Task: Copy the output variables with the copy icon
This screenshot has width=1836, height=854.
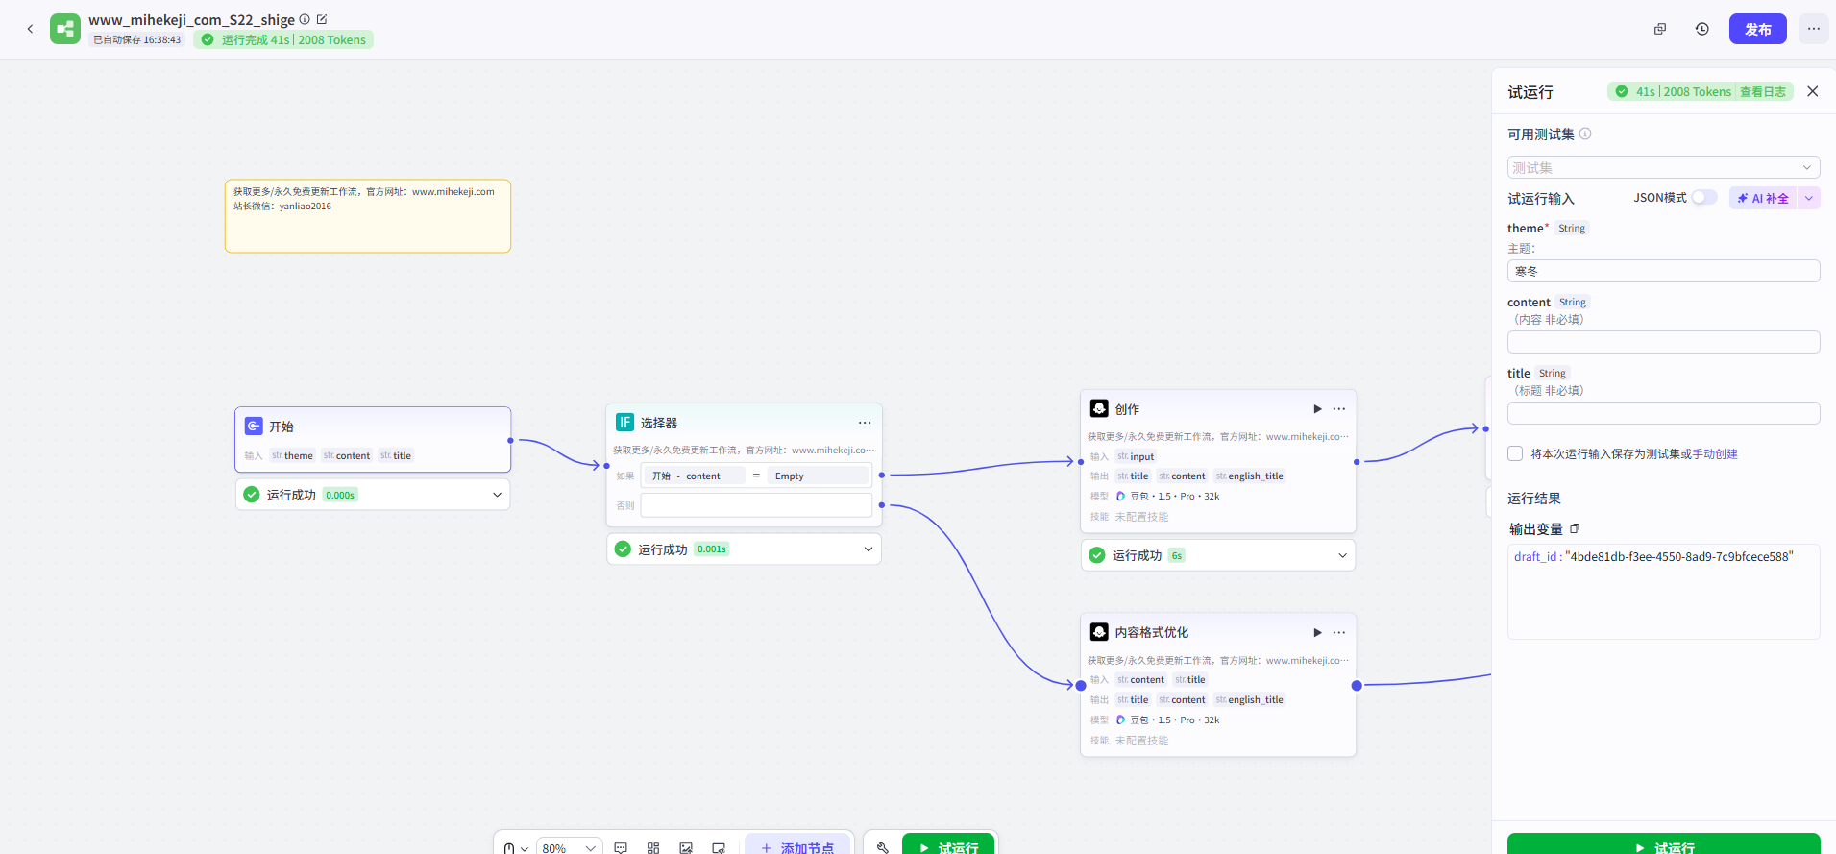Action: point(1575,529)
